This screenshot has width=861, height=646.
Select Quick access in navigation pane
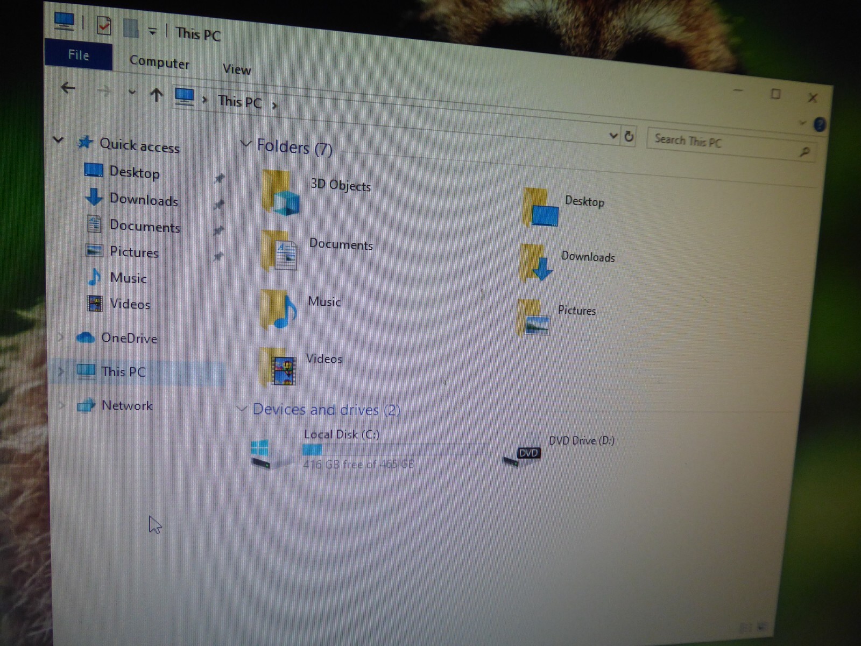click(x=139, y=145)
